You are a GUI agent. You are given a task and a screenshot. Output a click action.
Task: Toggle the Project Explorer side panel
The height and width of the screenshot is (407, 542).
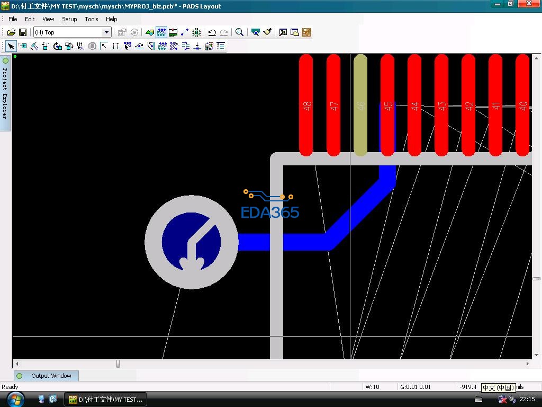coord(5,90)
